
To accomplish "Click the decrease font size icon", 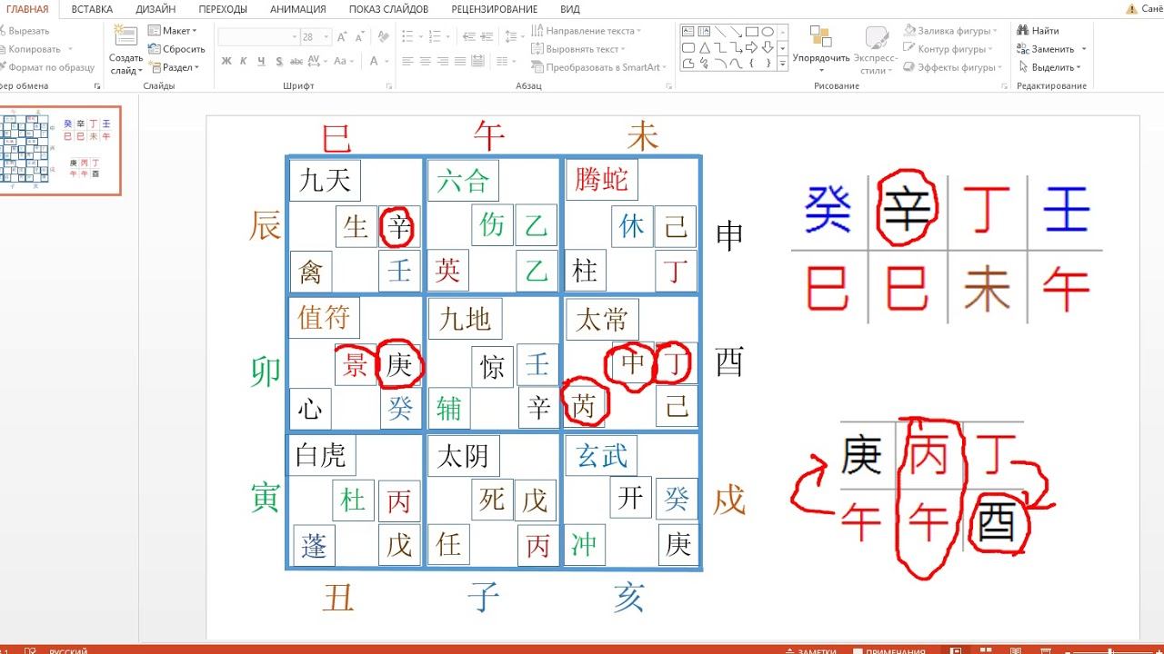I will (358, 37).
